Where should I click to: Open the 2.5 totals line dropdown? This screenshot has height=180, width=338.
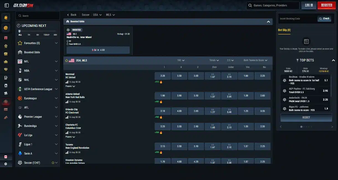pos(230,60)
